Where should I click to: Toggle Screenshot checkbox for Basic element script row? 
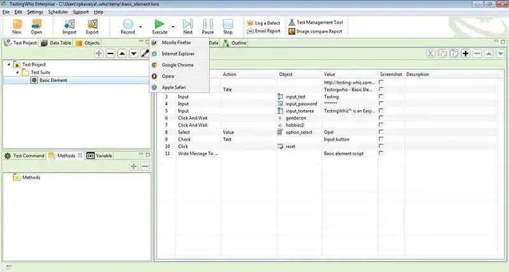(x=381, y=154)
